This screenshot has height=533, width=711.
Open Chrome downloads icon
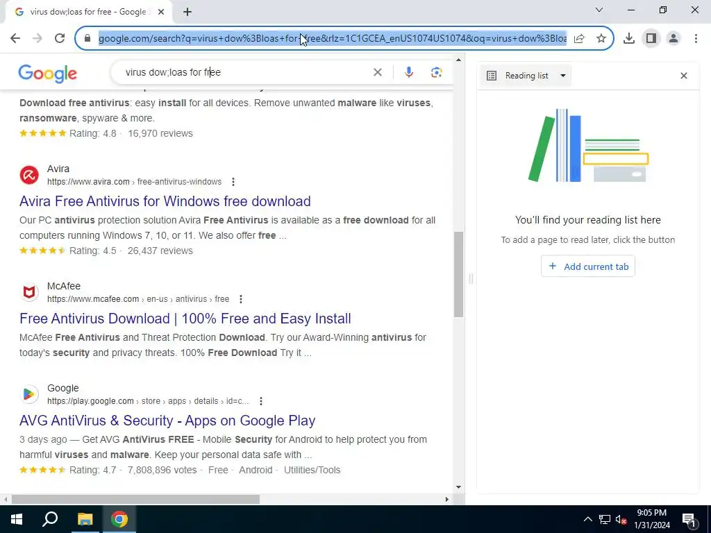click(x=629, y=39)
